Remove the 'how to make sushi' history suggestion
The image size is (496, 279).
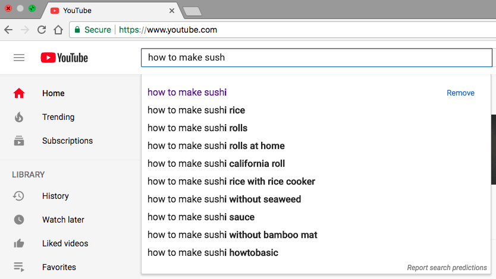pyautogui.click(x=460, y=93)
